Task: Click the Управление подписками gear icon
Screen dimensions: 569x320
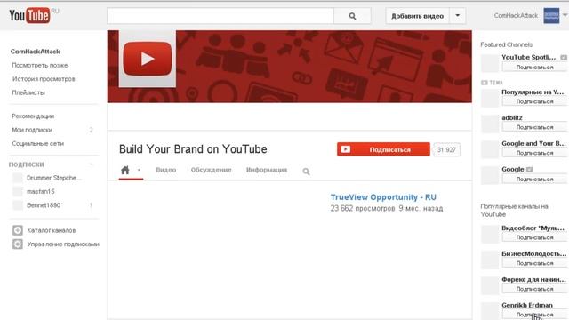Action: click(x=18, y=244)
